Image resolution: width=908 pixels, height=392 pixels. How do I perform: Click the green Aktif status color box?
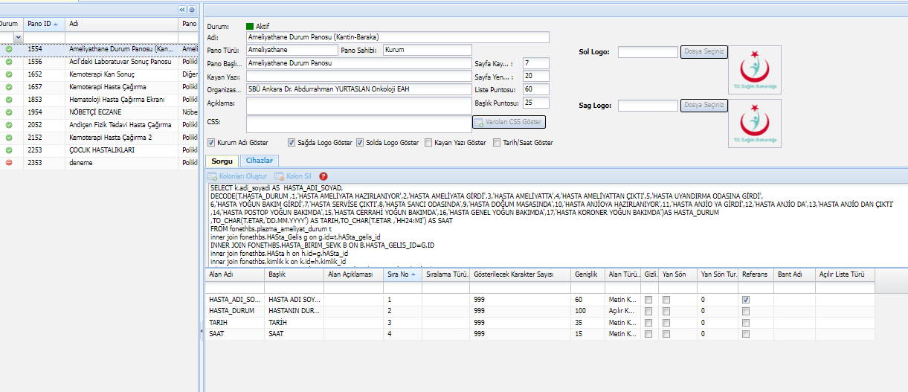[250, 26]
